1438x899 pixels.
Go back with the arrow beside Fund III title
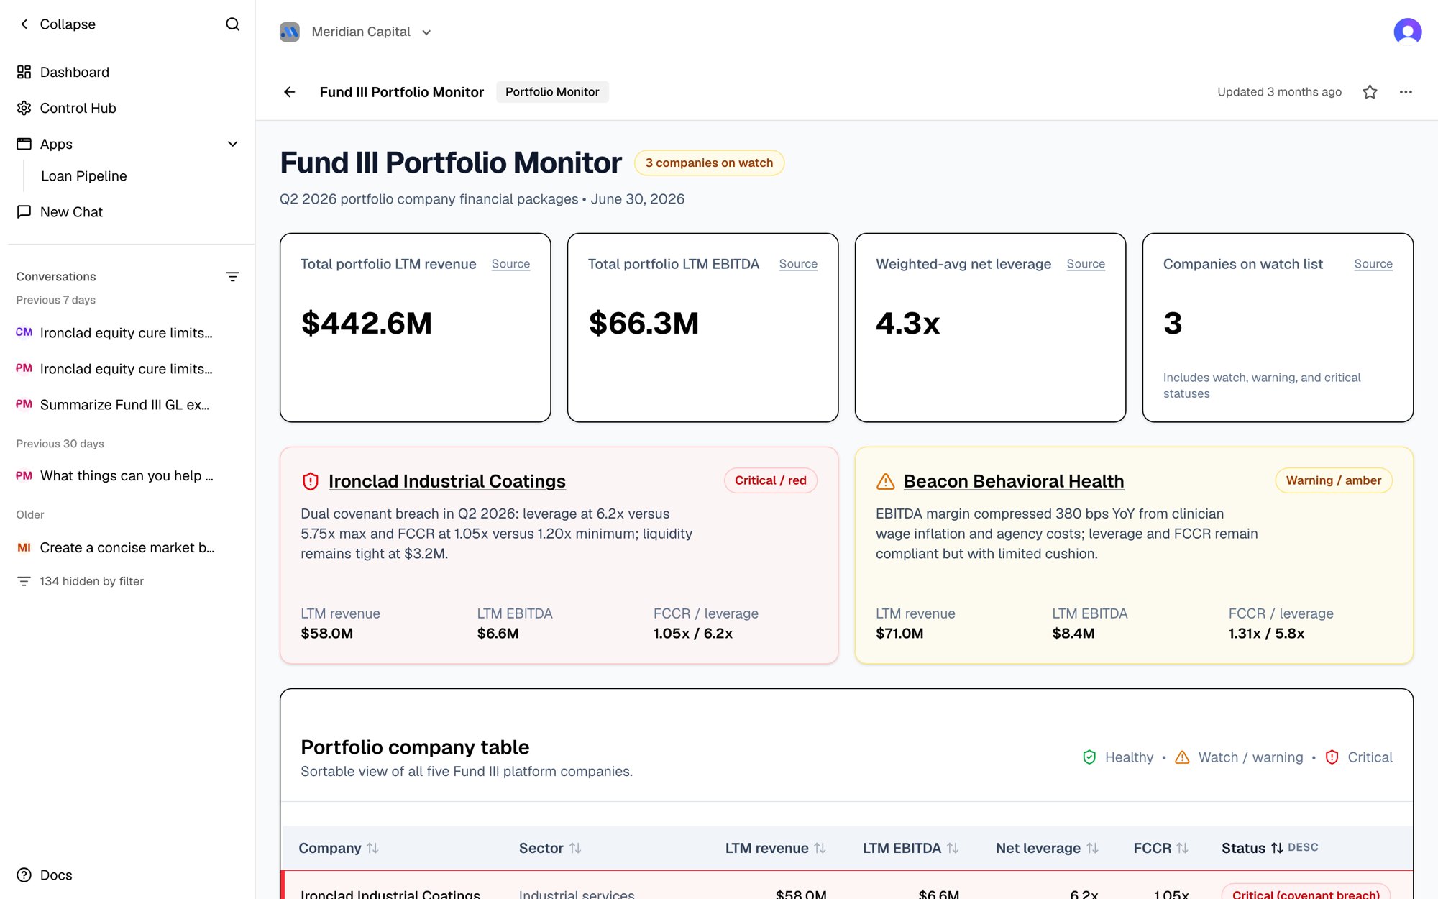point(290,92)
